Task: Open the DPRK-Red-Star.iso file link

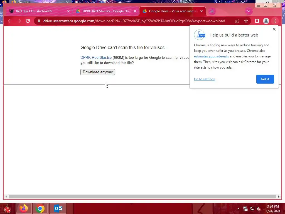Action: pyautogui.click(x=96, y=57)
